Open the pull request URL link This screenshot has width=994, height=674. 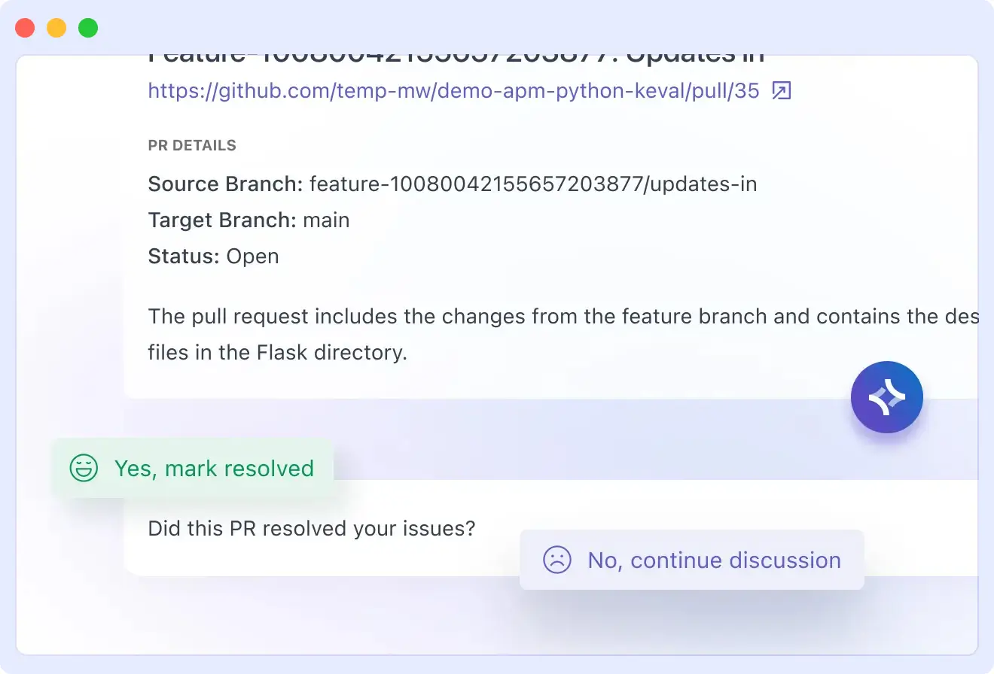pos(452,90)
